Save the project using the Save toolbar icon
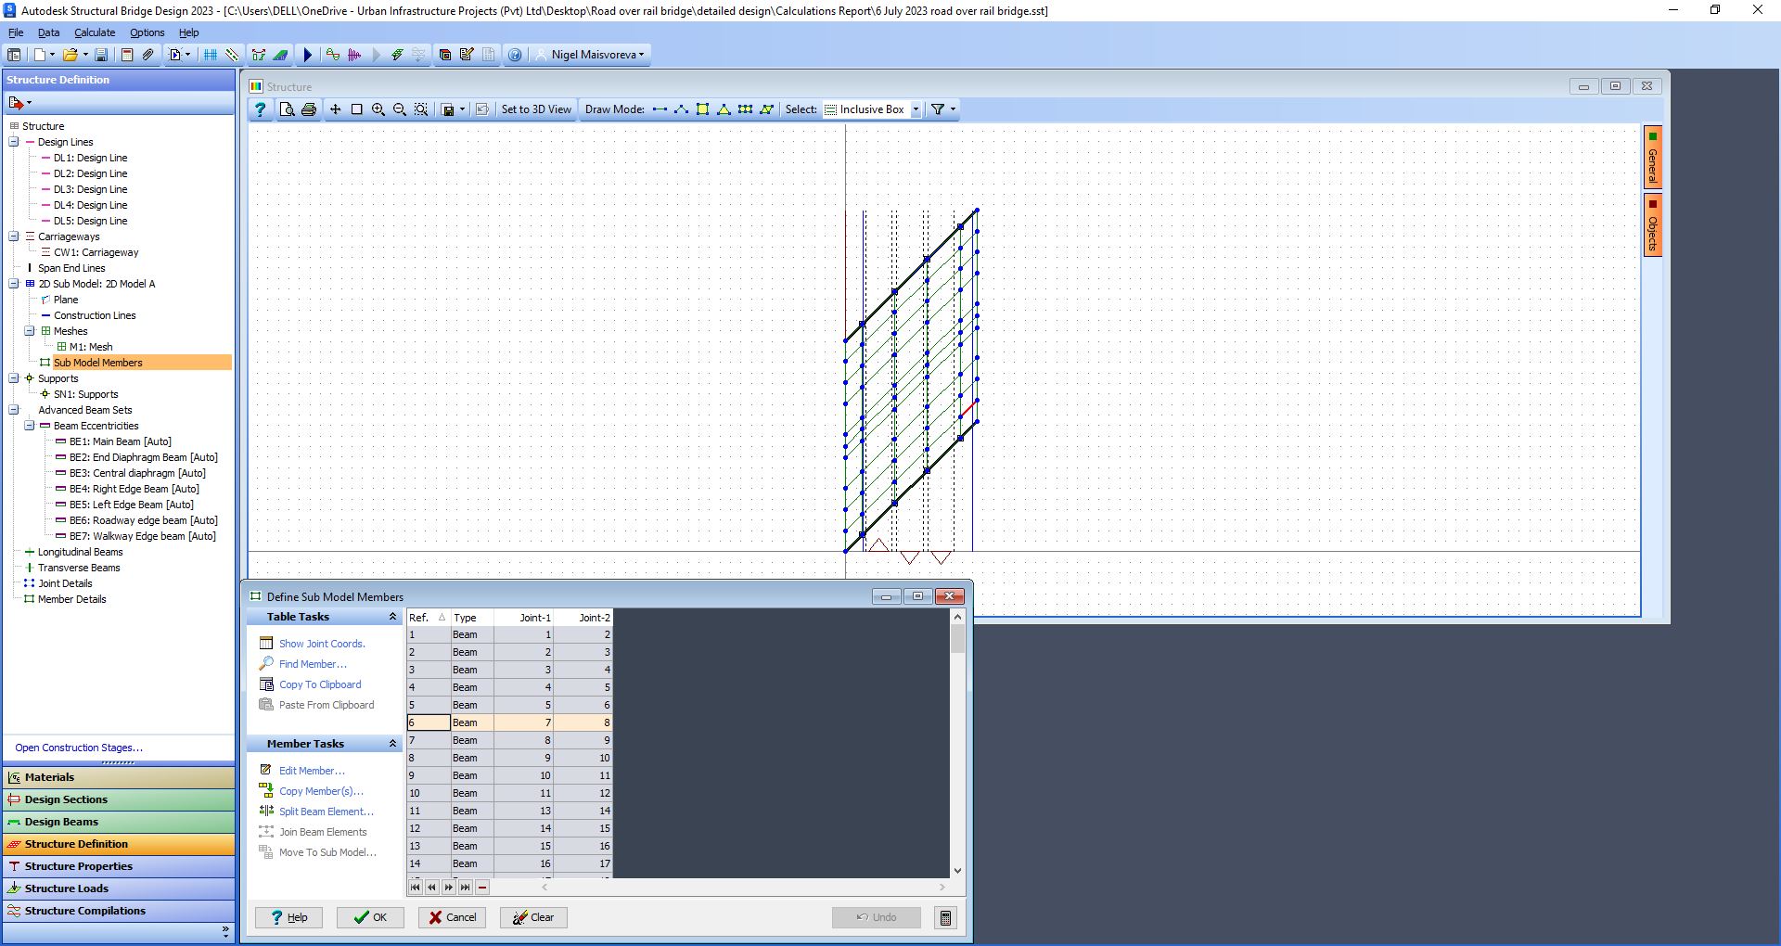 (x=102, y=54)
